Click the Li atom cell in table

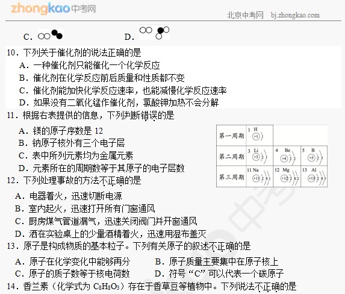point(260,155)
